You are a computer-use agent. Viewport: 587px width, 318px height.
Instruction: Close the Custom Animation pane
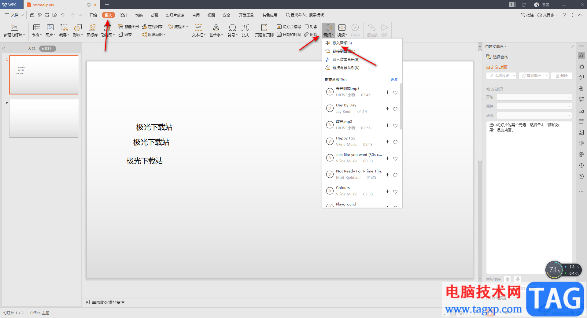tap(572, 47)
